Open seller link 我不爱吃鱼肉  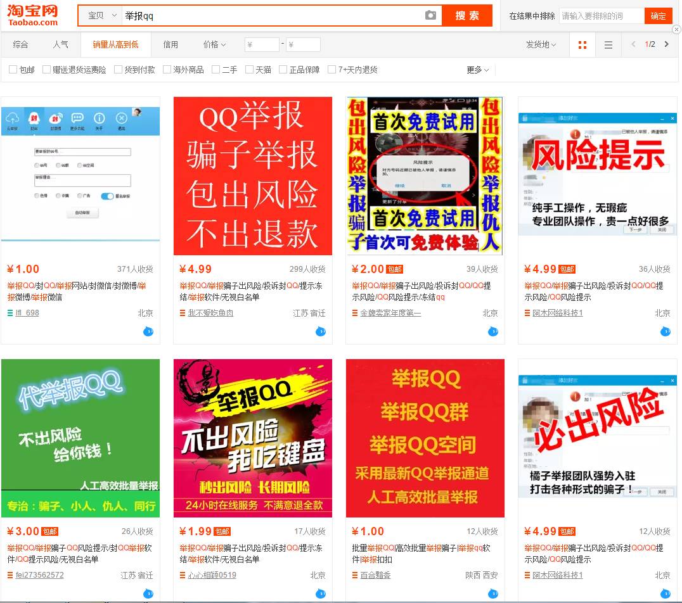tap(210, 313)
